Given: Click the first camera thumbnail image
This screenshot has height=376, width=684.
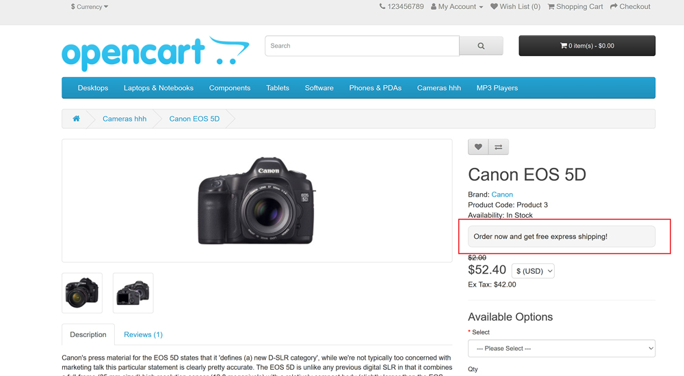Looking at the screenshot, I should 82,293.
